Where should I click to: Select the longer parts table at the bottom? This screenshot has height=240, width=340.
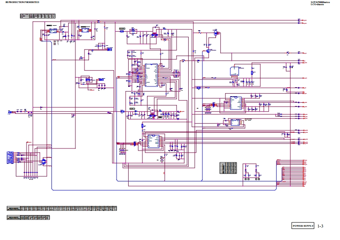62,208
